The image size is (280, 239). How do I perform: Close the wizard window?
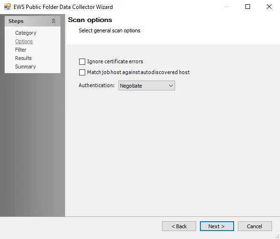(269, 7)
